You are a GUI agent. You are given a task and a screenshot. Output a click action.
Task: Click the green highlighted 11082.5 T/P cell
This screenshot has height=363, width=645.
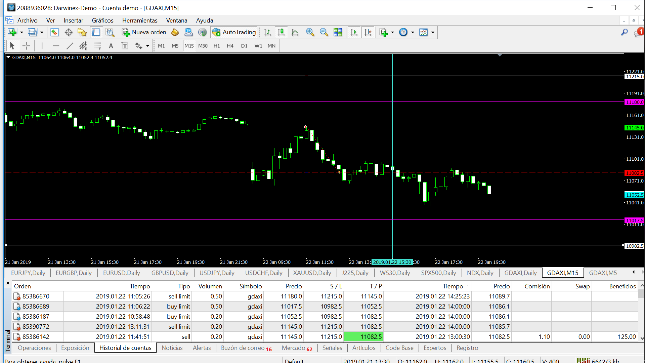363,336
